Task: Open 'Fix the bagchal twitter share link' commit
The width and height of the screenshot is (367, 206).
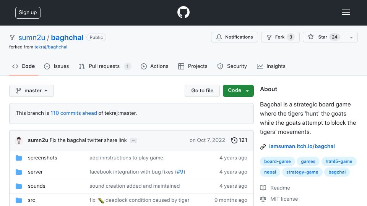Action: [x=88, y=140]
